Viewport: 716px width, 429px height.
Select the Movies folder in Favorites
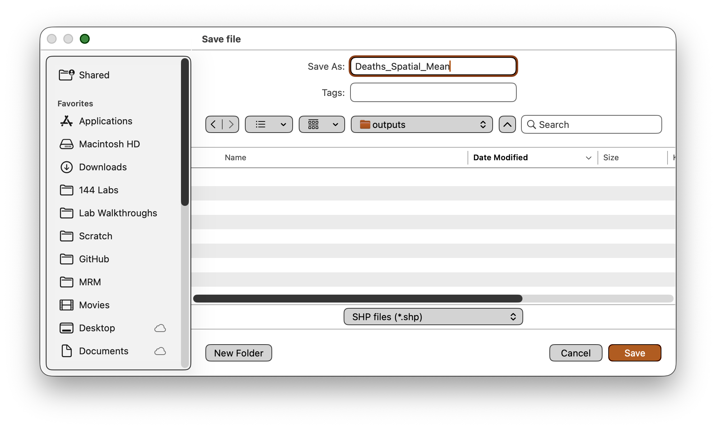coord(94,305)
